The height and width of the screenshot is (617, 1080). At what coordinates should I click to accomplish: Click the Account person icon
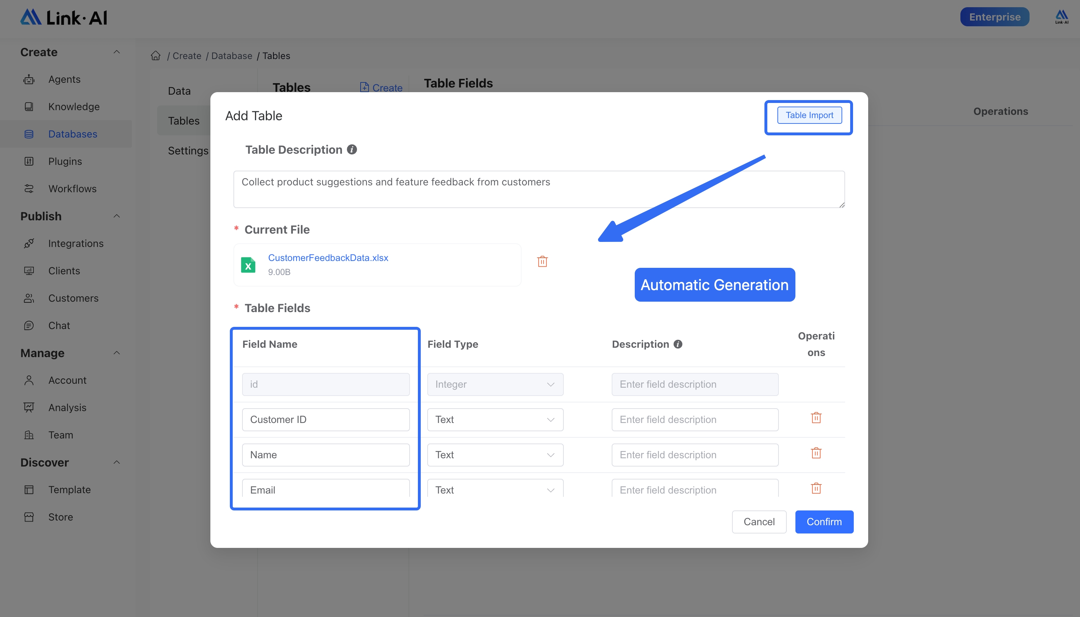[x=29, y=380]
